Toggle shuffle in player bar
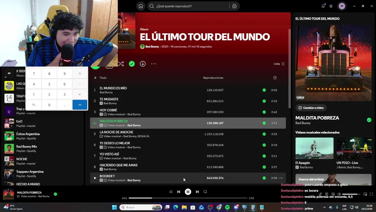The width and height of the screenshot is (376, 212). click(x=171, y=192)
